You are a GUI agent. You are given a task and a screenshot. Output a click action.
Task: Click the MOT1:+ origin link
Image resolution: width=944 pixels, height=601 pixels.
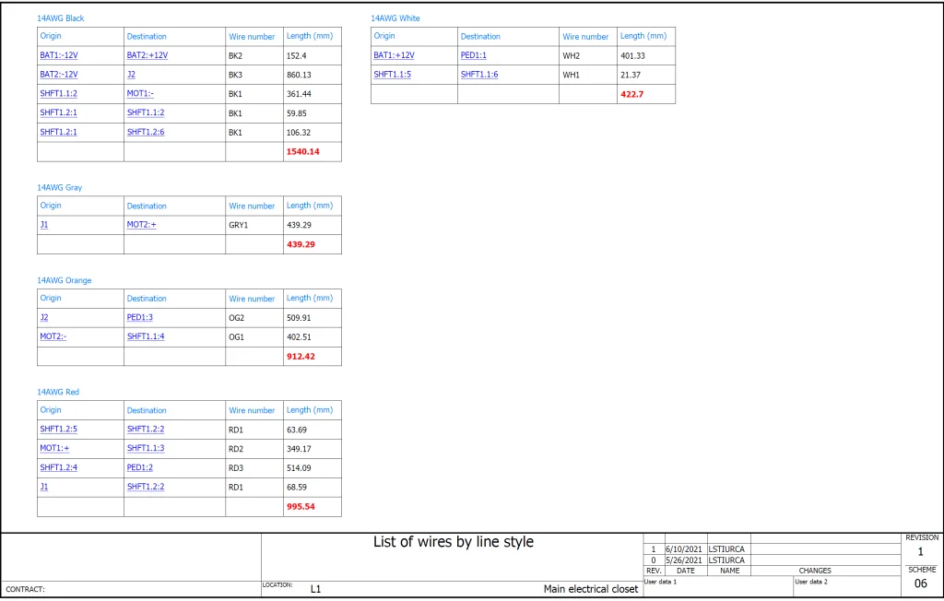coord(54,449)
